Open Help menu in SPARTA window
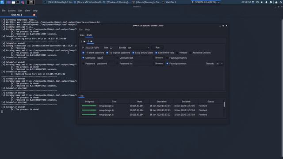Screen dimensions: 283x159 (x=88, y=30)
